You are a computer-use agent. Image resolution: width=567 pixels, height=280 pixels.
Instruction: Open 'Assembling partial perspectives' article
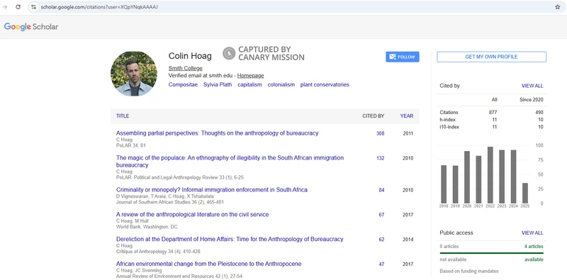pyautogui.click(x=217, y=133)
